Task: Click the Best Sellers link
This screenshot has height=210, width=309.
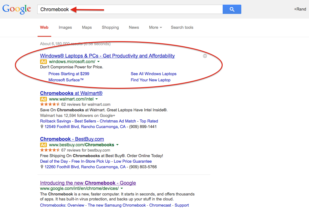Action: [85, 121]
